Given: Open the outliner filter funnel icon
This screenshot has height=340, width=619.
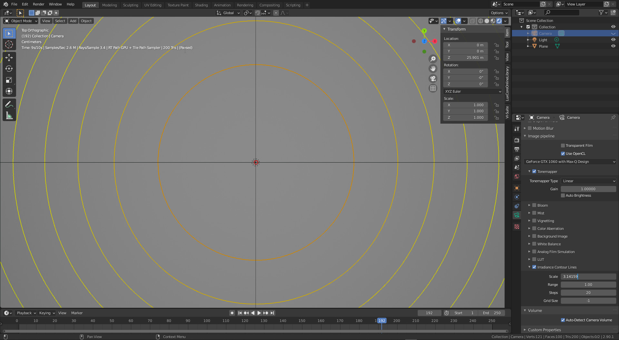Looking at the screenshot, I should tap(603, 13).
